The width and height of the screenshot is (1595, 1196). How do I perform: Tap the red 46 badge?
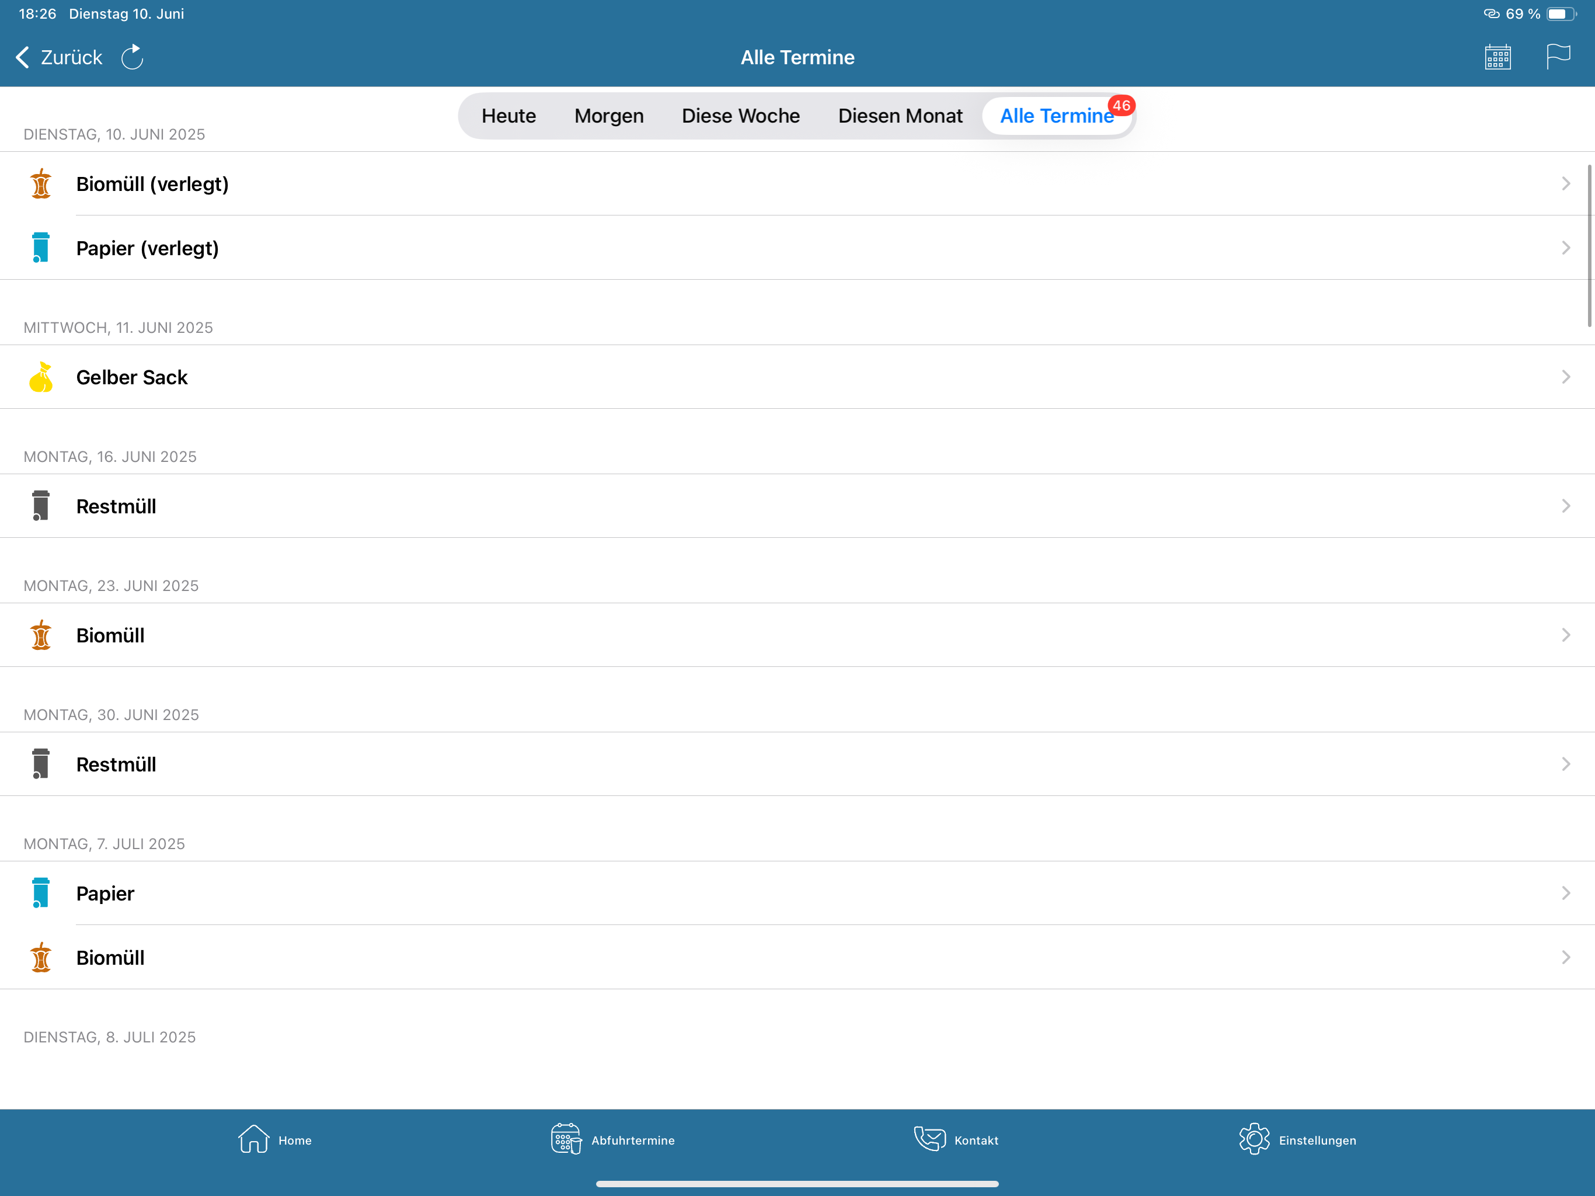click(x=1122, y=105)
